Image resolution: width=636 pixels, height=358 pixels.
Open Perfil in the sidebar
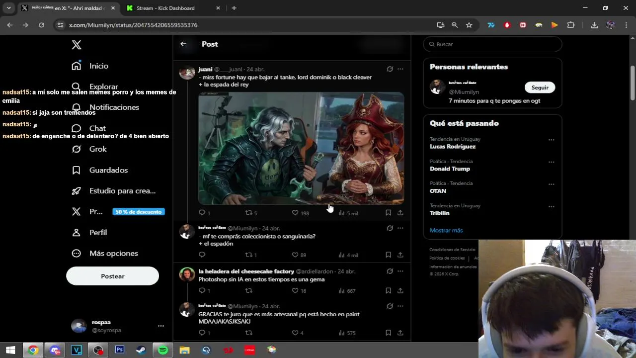[89, 233]
